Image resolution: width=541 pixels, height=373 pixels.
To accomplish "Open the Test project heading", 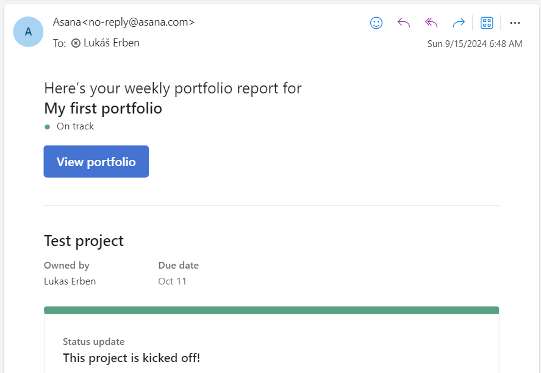I will click(x=84, y=241).
